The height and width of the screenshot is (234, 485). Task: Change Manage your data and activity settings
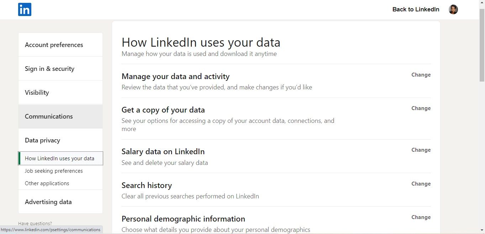pos(421,74)
